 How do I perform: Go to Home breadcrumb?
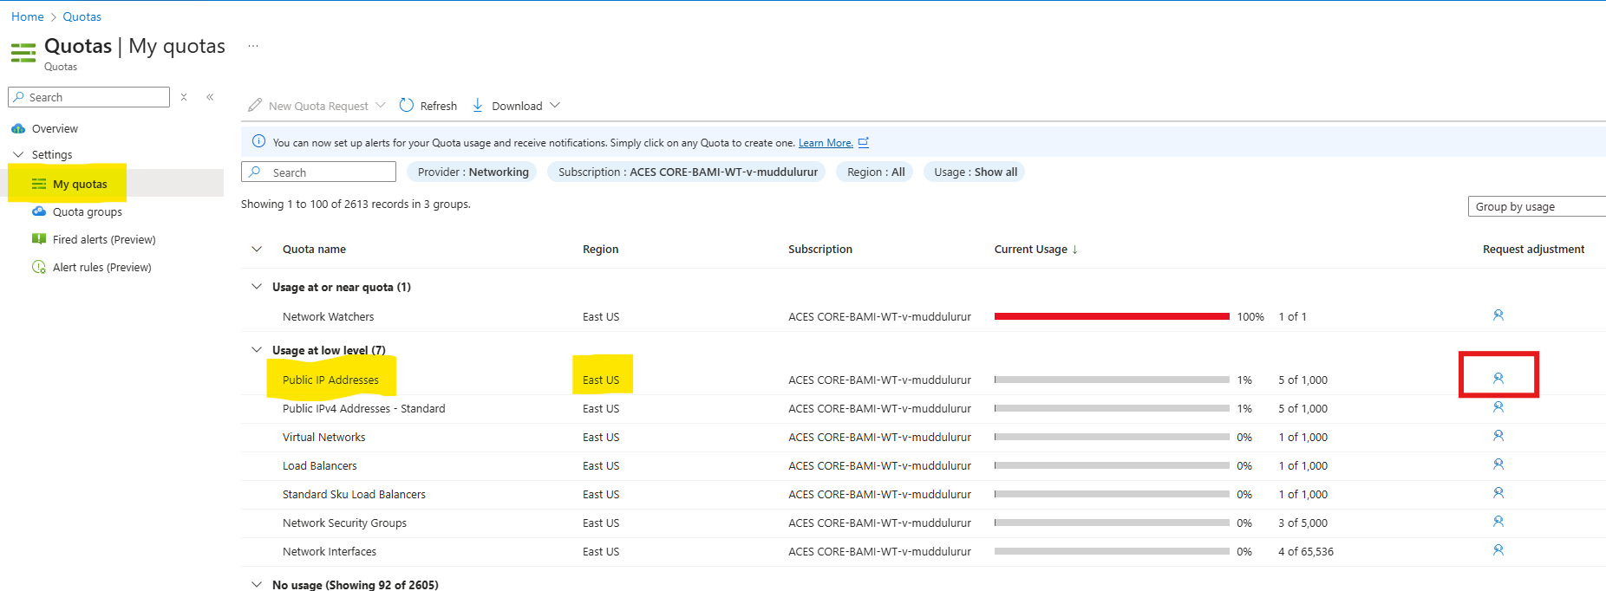[x=28, y=16]
